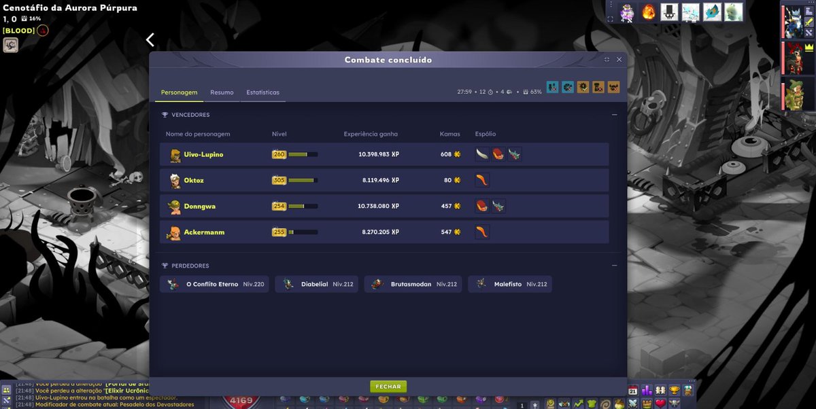Open the three-dot menu beside the buff icons

(x=611, y=5)
